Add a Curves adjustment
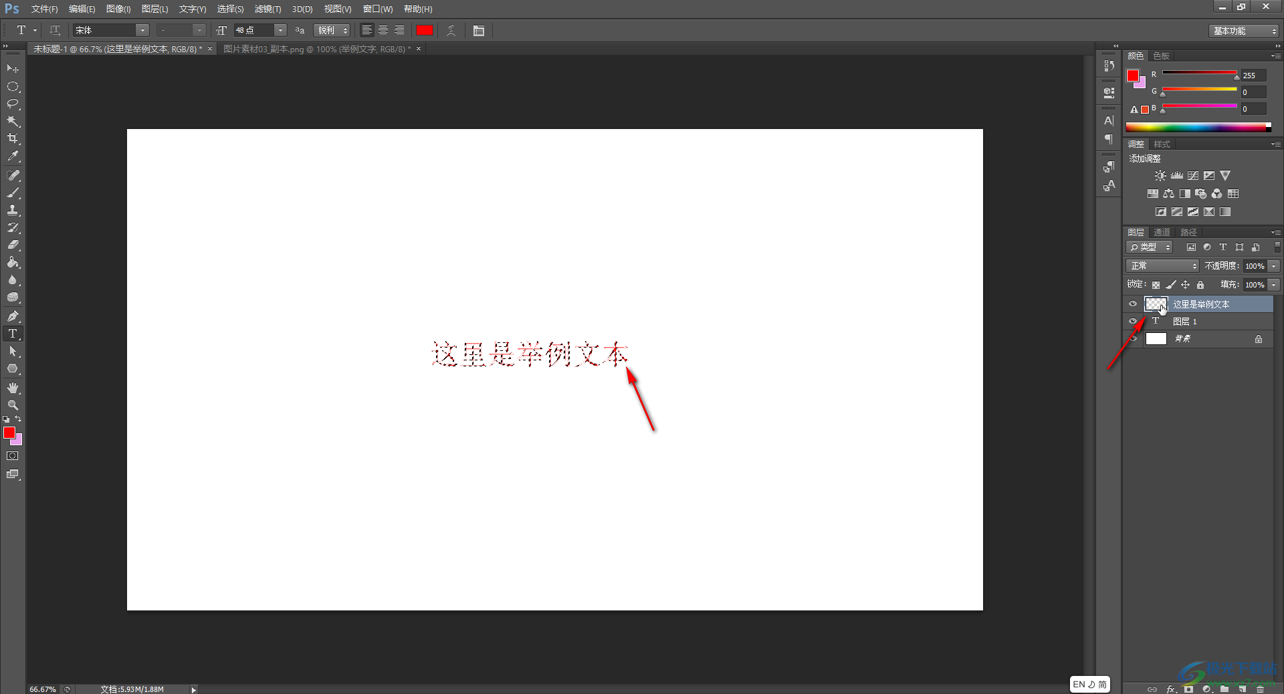The height and width of the screenshot is (694, 1284). pos(1193,176)
